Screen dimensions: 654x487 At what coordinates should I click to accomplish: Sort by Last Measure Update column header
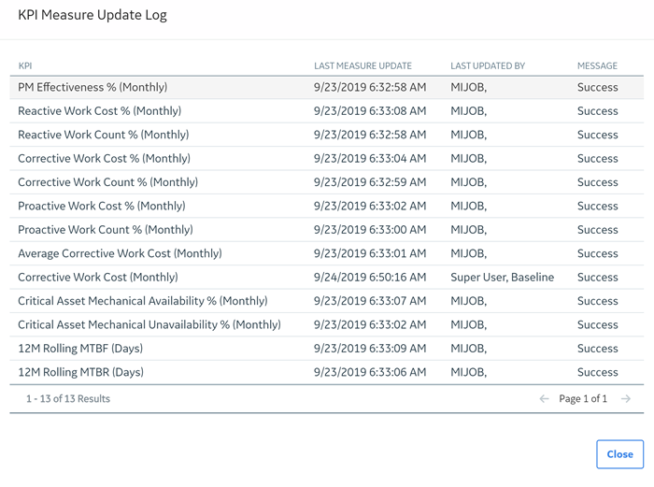[x=363, y=66]
